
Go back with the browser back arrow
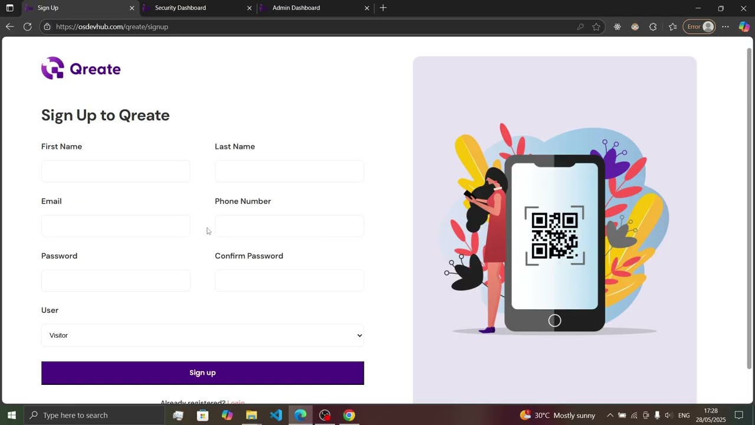[9, 27]
